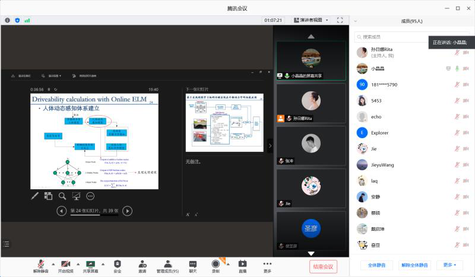Click the 共享屏幕 share screen icon

point(91,263)
